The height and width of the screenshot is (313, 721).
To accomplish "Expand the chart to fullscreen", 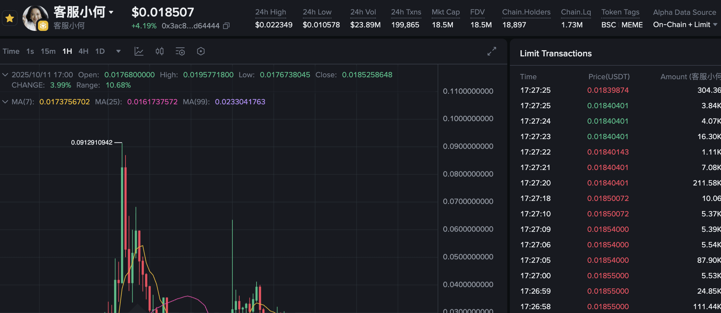I will pyautogui.click(x=492, y=51).
